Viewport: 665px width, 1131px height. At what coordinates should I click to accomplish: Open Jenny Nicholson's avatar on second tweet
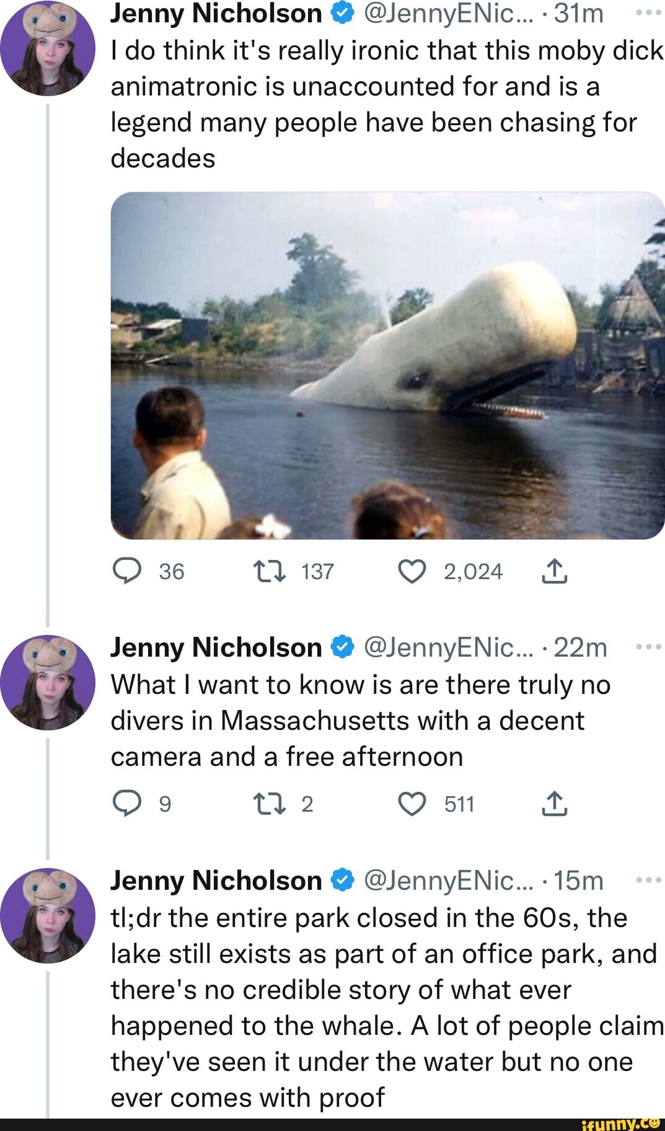tap(48, 682)
